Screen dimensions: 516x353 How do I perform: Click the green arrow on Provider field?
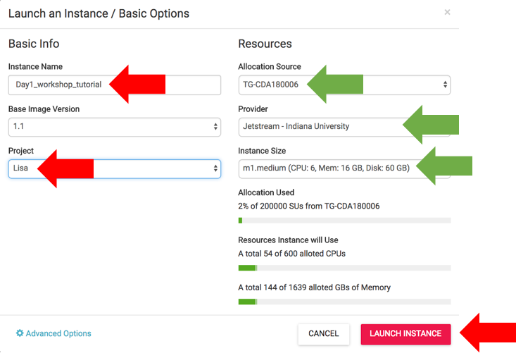point(431,125)
